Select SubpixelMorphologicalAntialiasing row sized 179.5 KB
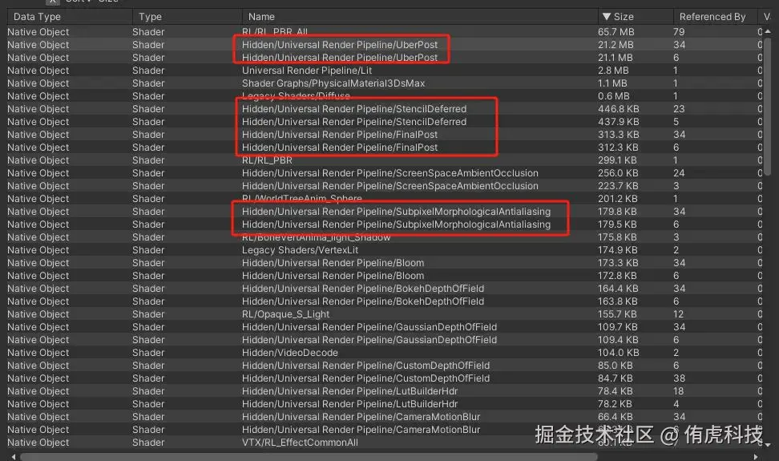 [x=383, y=224]
